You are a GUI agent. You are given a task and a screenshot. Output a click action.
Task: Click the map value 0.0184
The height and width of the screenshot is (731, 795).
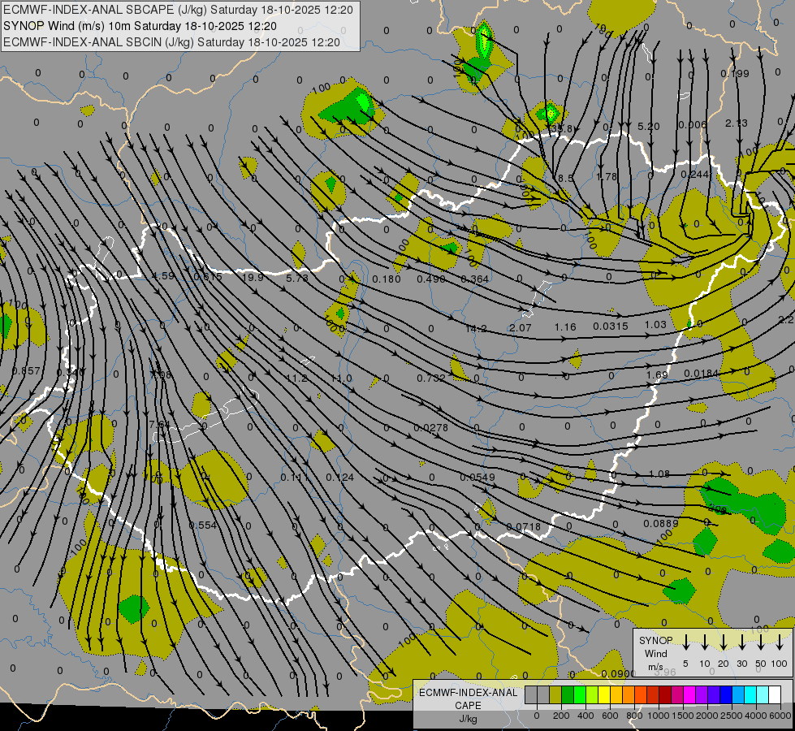pyautogui.click(x=701, y=374)
